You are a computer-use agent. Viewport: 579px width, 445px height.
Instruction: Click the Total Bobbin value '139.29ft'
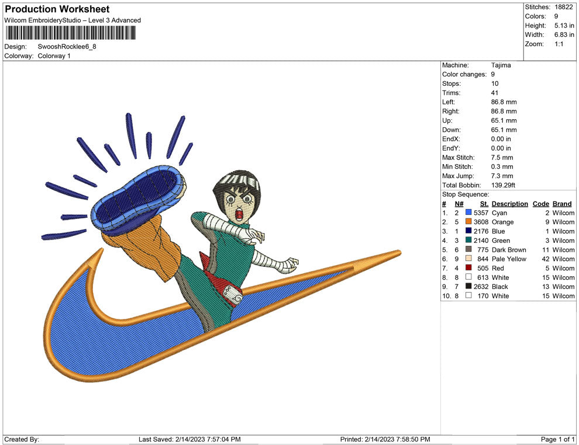(x=503, y=185)
